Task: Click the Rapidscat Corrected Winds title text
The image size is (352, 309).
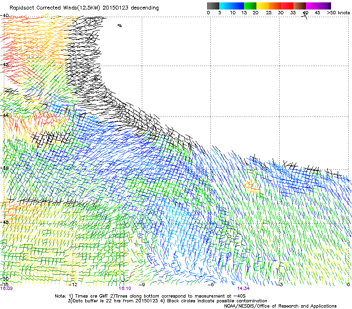Action: click(84, 8)
